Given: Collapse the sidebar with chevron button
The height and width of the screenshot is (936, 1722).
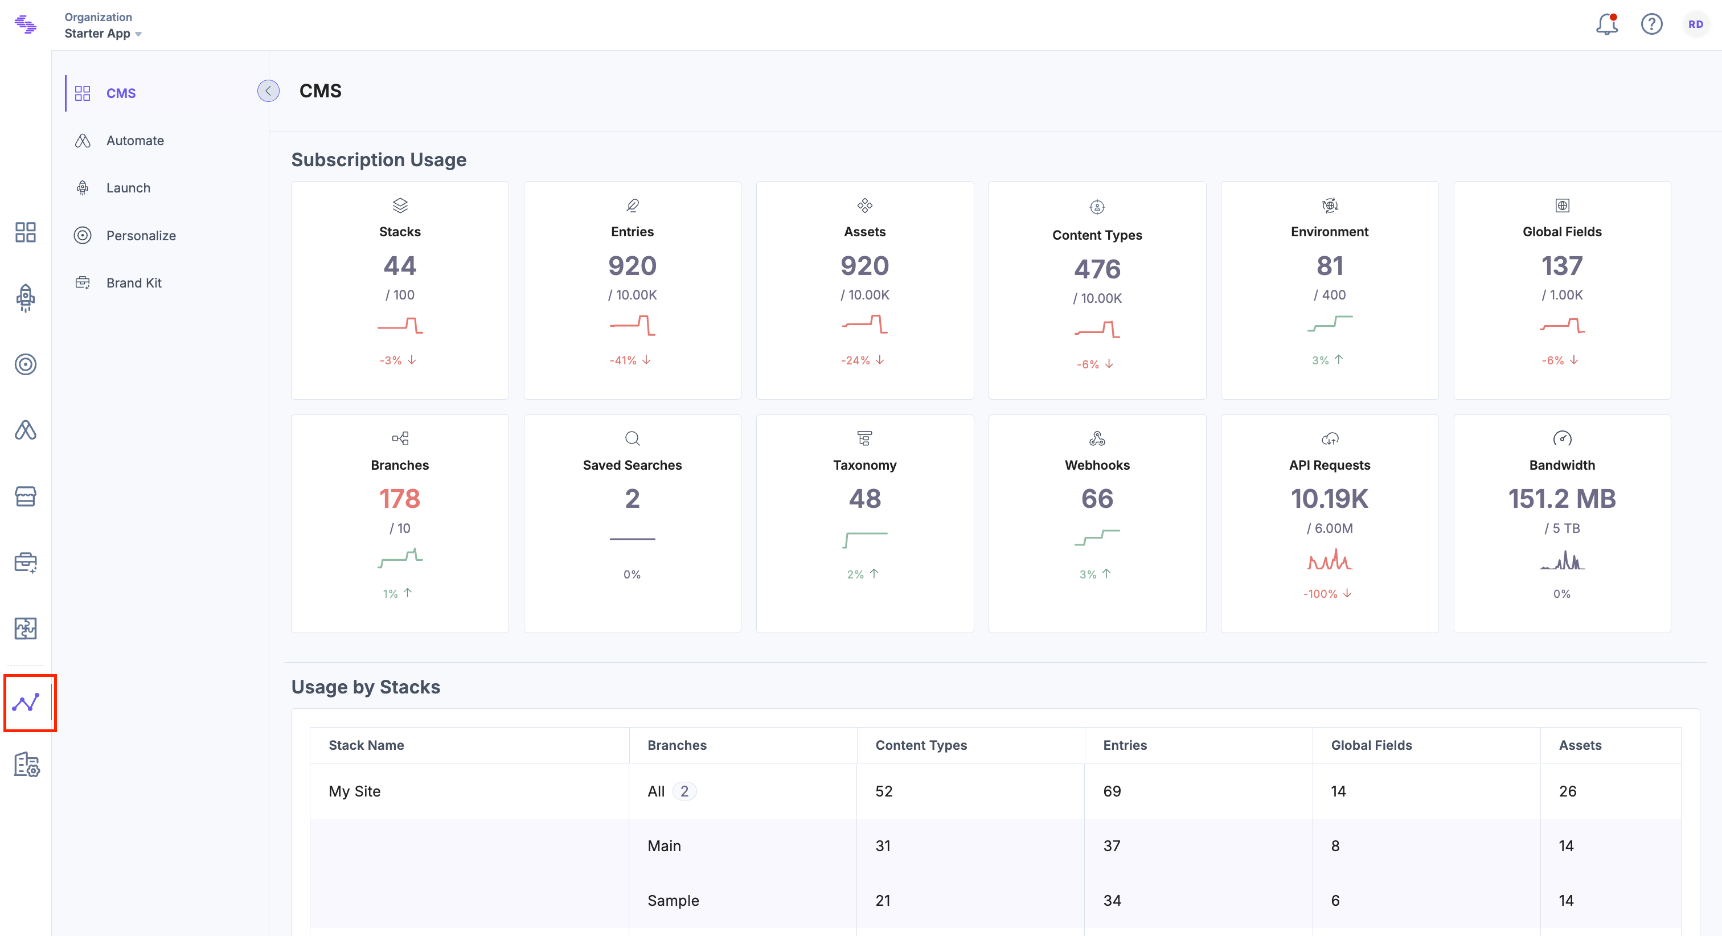Looking at the screenshot, I should point(268,91).
